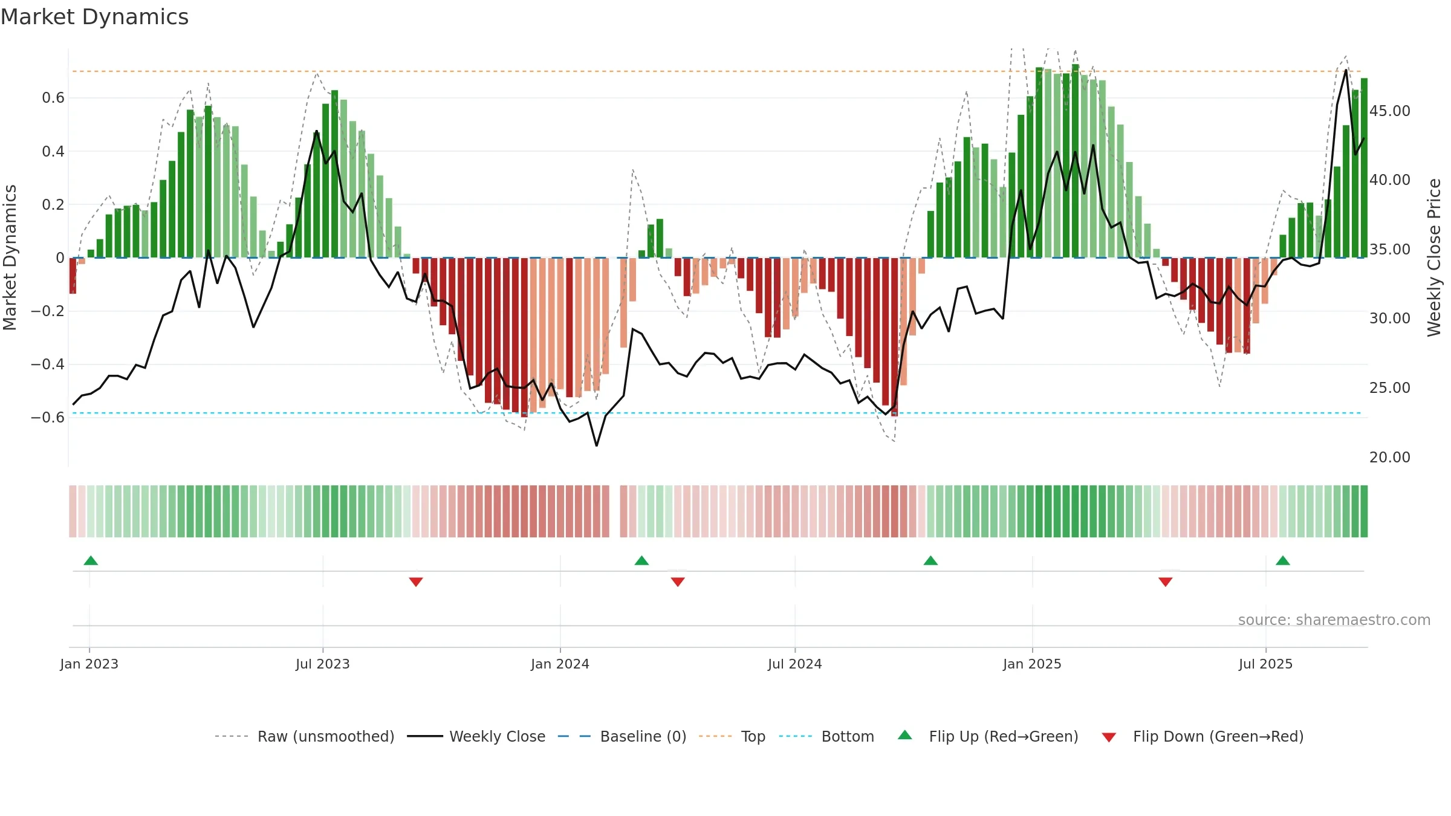The height and width of the screenshot is (816, 1451).
Task: Click the 0.4 left axis label
Action: [x=53, y=151]
